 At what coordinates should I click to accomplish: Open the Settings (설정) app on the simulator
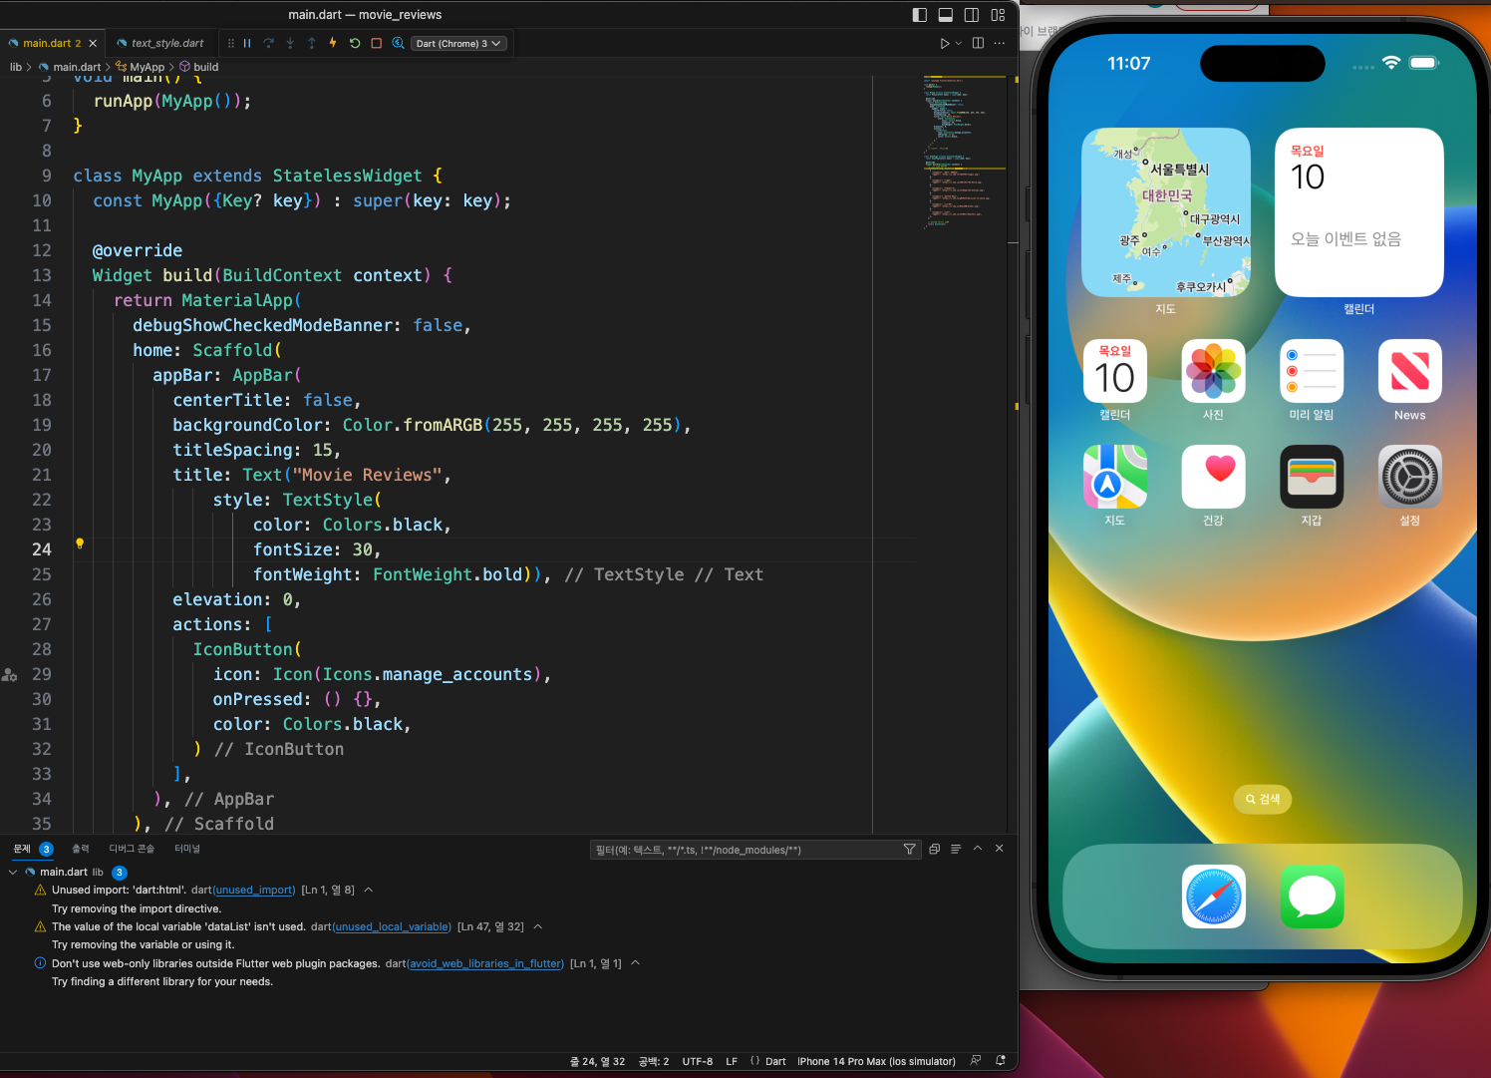(1409, 477)
